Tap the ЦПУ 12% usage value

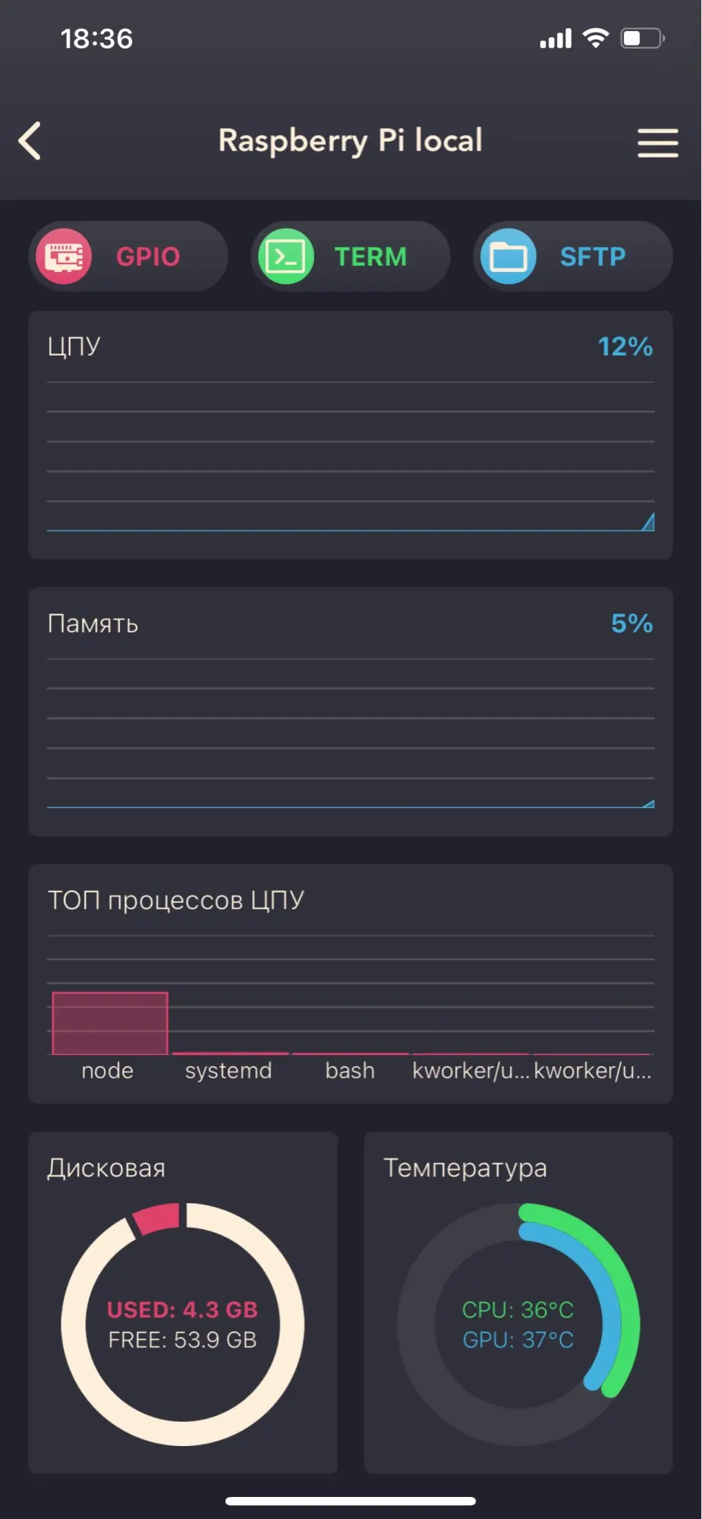click(x=625, y=347)
